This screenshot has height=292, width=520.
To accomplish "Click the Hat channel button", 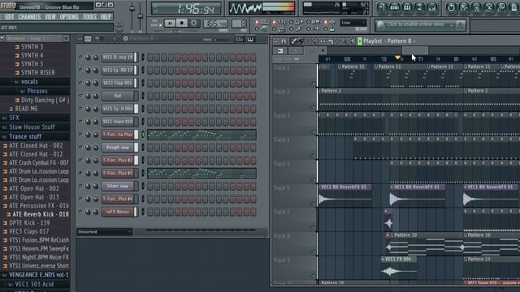I will point(118,96).
